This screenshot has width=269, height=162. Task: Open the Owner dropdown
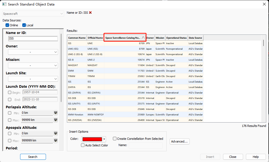click(33, 52)
